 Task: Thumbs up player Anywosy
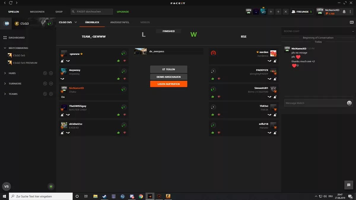point(118,79)
